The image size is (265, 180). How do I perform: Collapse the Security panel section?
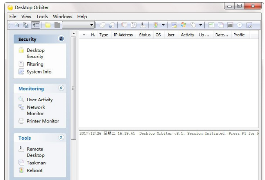point(61,39)
